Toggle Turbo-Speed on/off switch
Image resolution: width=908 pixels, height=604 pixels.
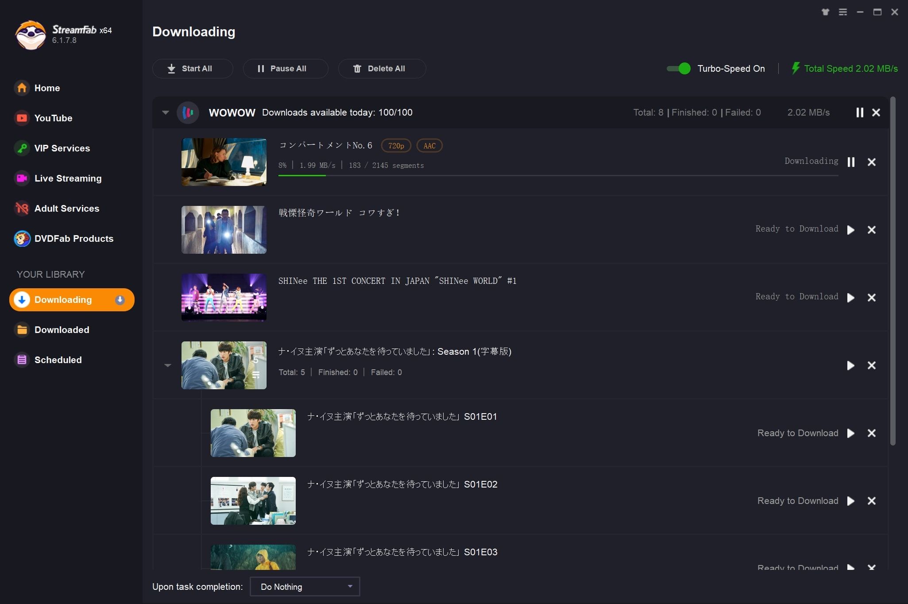[x=678, y=68]
